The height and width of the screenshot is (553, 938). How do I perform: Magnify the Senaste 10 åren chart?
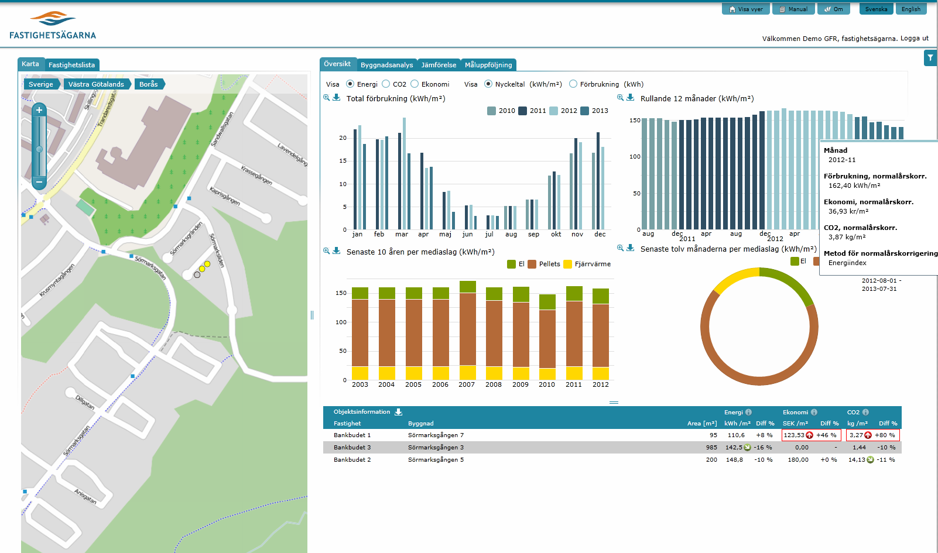[x=327, y=251]
